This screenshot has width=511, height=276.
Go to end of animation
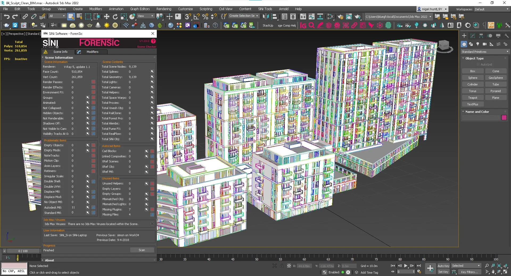tap(419, 266)
